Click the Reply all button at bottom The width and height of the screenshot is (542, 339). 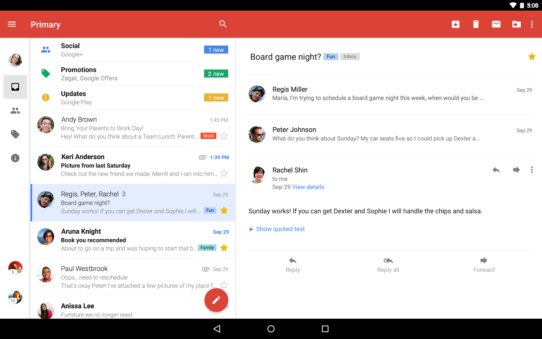(x=388, y=264)
